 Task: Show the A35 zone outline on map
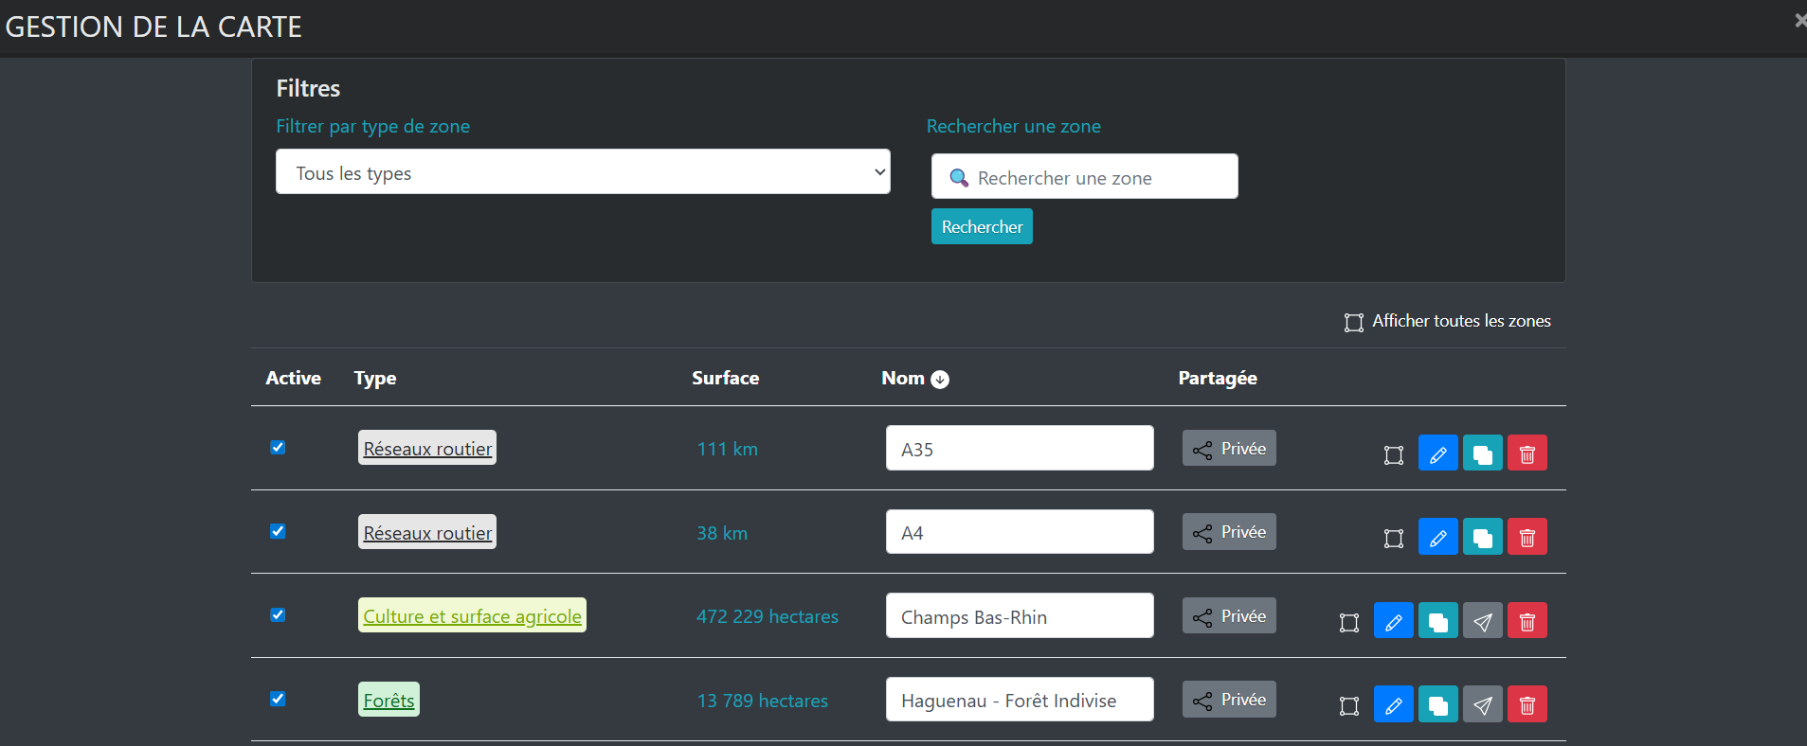pyautogui.click(x=1393, y=454)
